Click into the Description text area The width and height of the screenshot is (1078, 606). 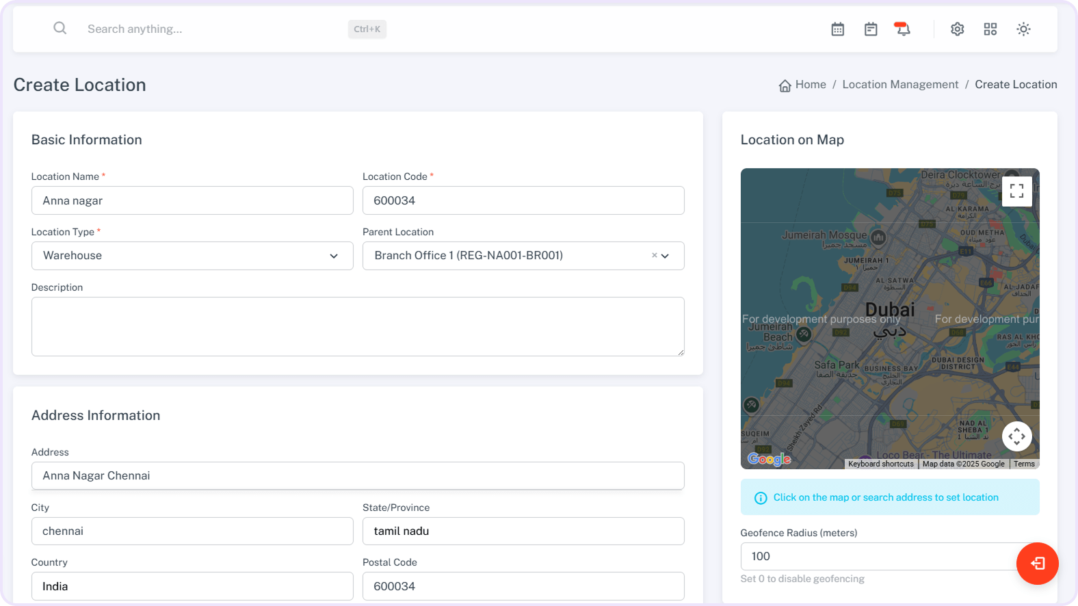[x=358, y=326]
